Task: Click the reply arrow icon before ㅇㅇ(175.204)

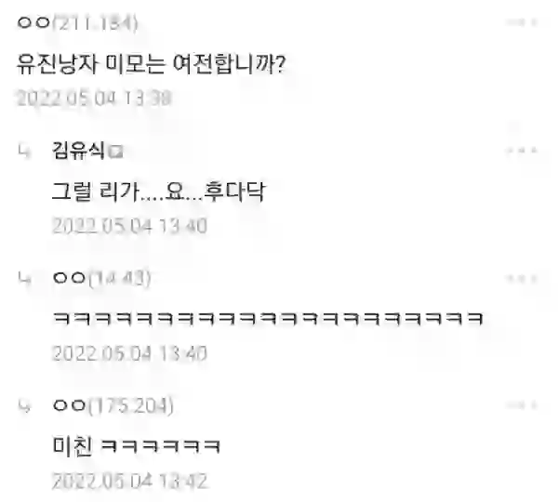Action: 24,406
